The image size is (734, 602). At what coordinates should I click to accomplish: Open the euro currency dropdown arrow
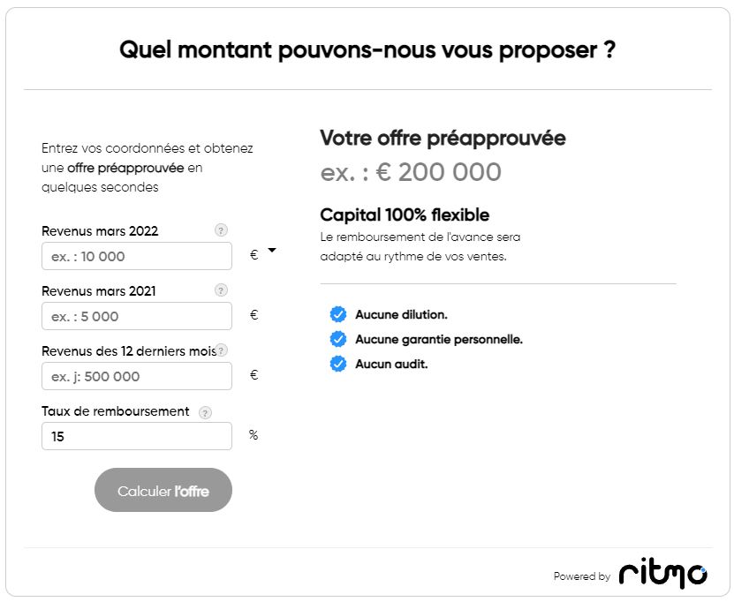coord(272,251)
